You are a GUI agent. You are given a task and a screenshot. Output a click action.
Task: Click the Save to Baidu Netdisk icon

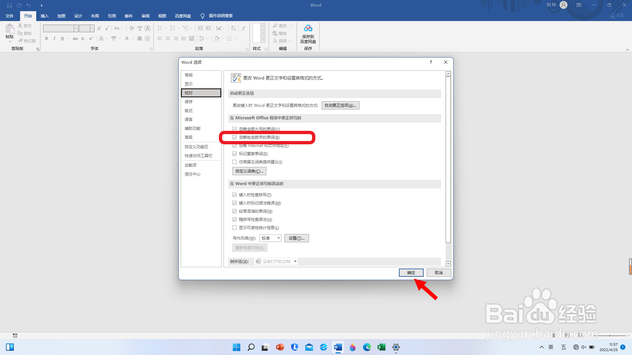click(308, 29)
